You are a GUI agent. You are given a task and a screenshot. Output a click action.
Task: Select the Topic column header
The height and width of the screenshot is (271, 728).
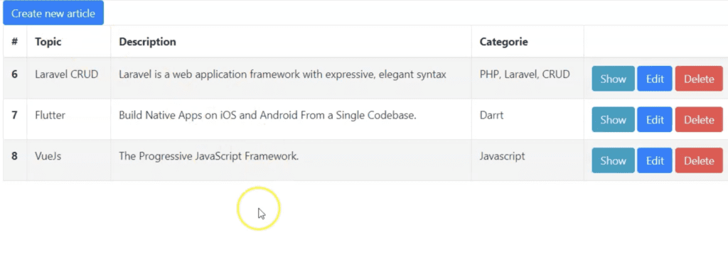tap(48, 42)
